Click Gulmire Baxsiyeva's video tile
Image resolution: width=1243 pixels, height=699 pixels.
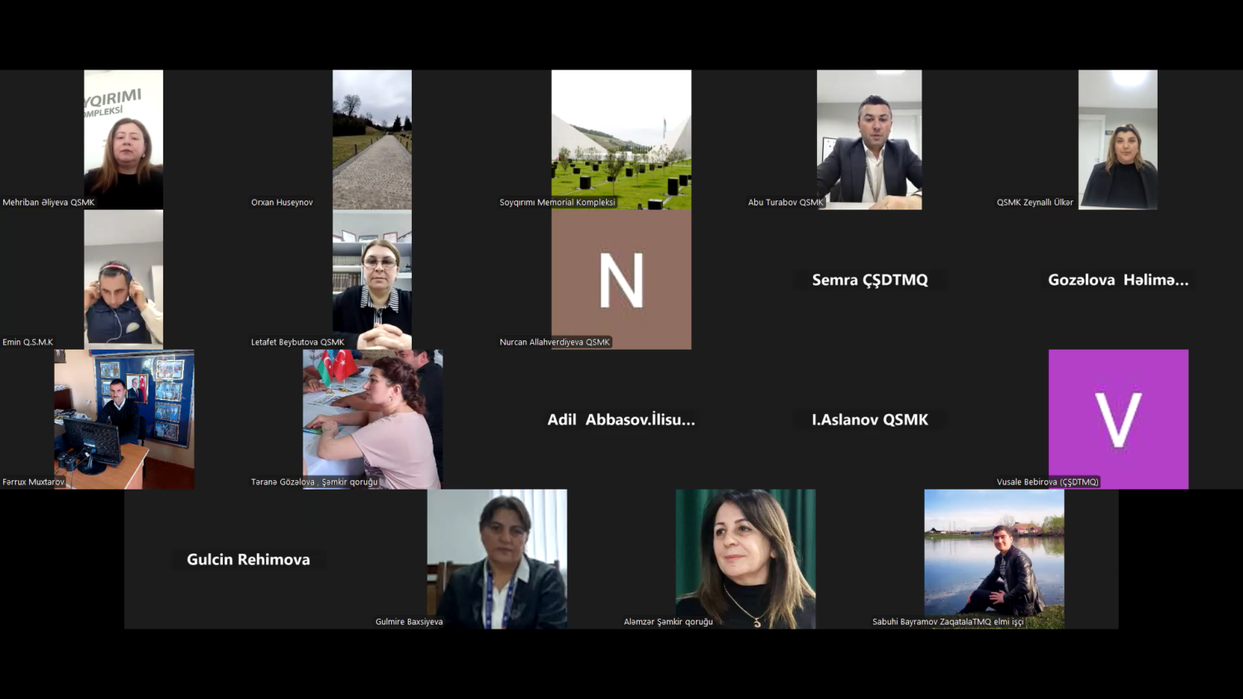496,558
